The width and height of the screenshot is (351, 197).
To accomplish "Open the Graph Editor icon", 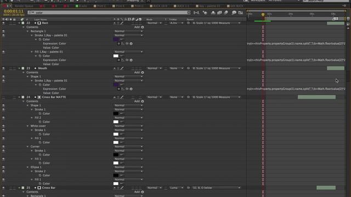I will (241, 13).
